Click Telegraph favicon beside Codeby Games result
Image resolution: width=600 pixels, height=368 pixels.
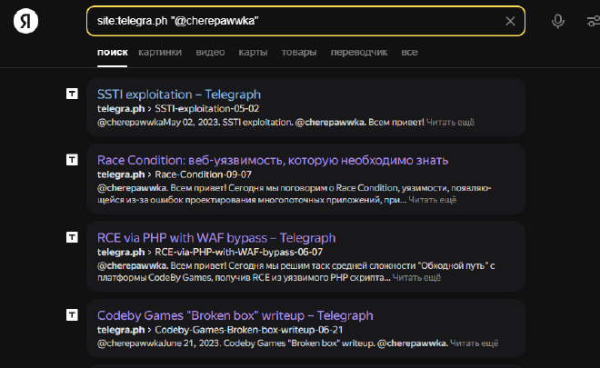(x=72, y=314)
